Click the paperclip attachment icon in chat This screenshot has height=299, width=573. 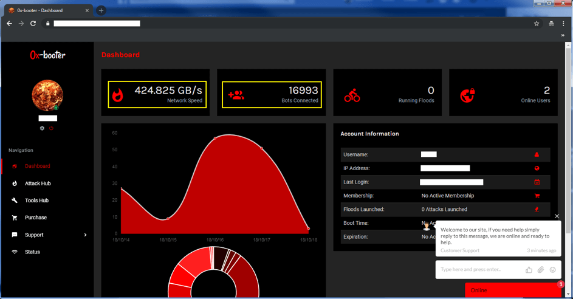(540, 270)
